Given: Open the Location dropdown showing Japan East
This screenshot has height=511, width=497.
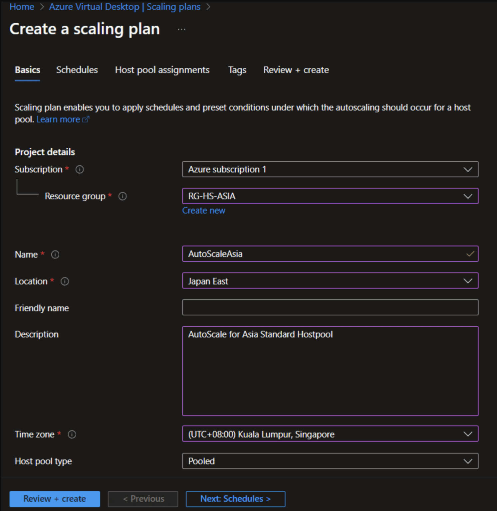Looking at the screenshot, I should click(468, 281).
